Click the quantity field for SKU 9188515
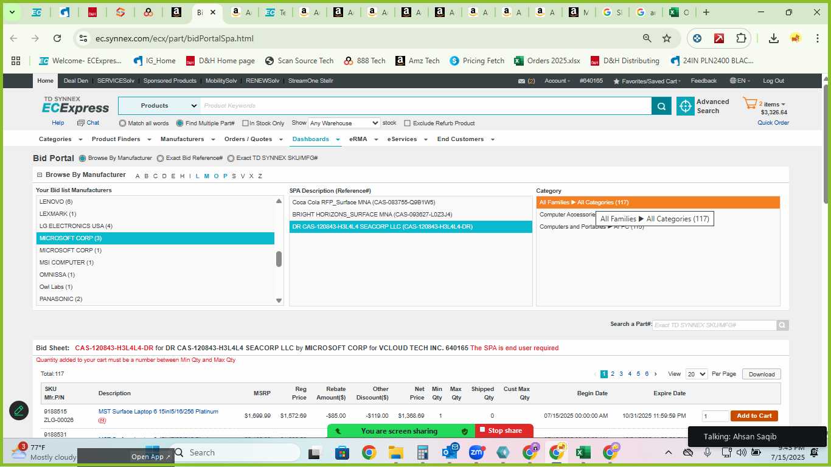The image size is (831, 467). coord(715,417)
